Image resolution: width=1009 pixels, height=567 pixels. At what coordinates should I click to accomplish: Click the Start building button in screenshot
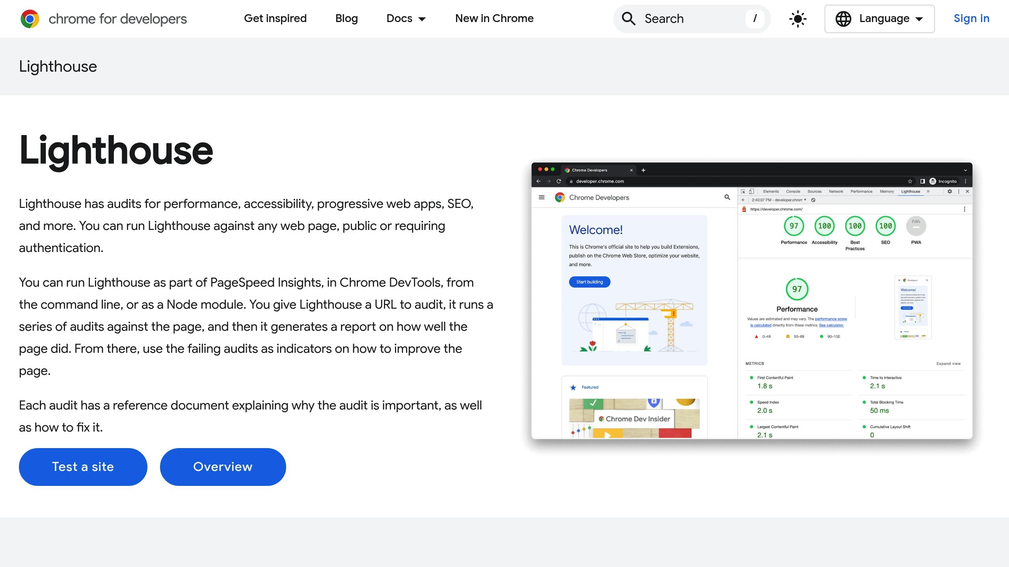tap(589, 282)
